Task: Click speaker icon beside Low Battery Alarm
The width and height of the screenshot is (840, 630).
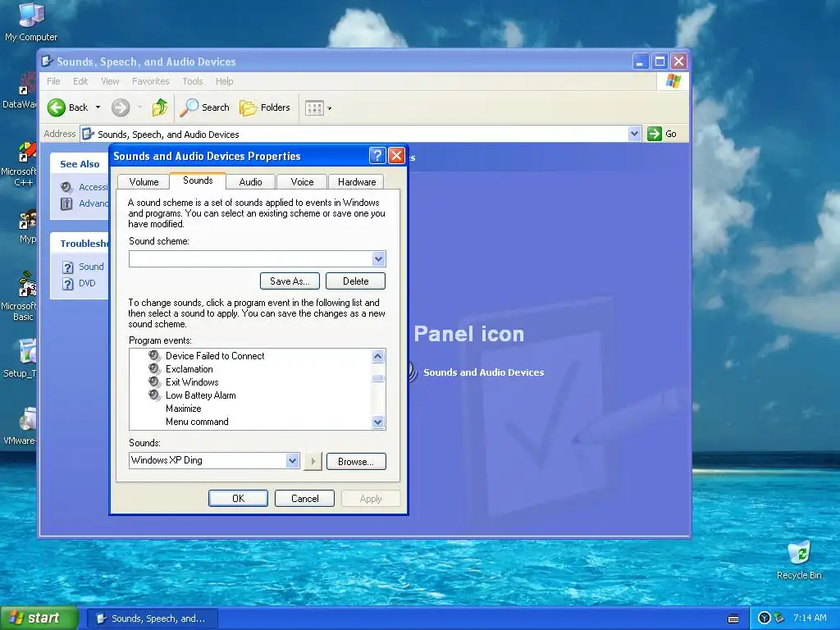Action: click(154, 395)
